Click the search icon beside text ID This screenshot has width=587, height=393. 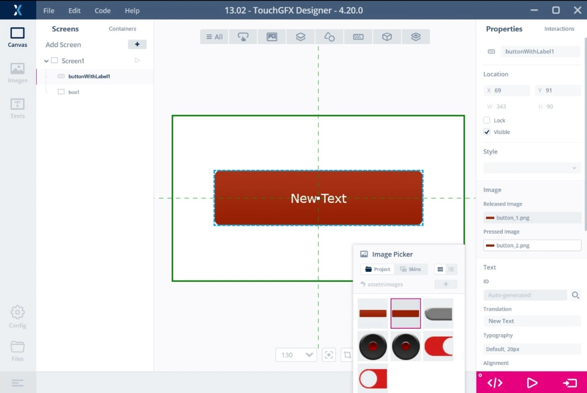(575, 295)
